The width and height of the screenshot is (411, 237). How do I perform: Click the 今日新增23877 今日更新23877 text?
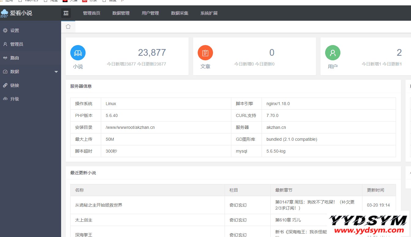136,64
